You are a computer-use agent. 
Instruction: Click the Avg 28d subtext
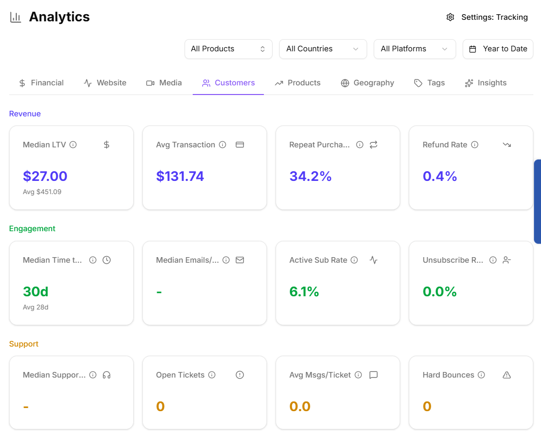coord(36,307)
